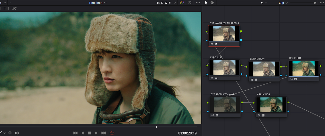The width and height of the screenshot is (325, 136).
Task: Click the split screen grid icon
Action: point(6,8)
